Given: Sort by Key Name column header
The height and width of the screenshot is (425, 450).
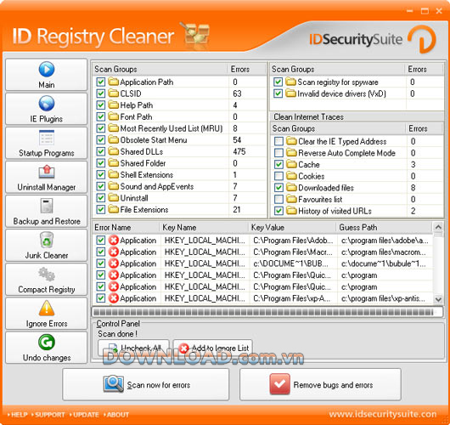Looking at the screenshot, I should 204,227.
